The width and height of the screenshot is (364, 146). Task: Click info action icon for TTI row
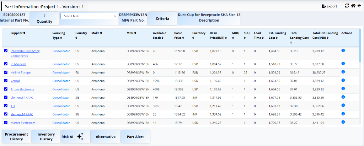343,106
